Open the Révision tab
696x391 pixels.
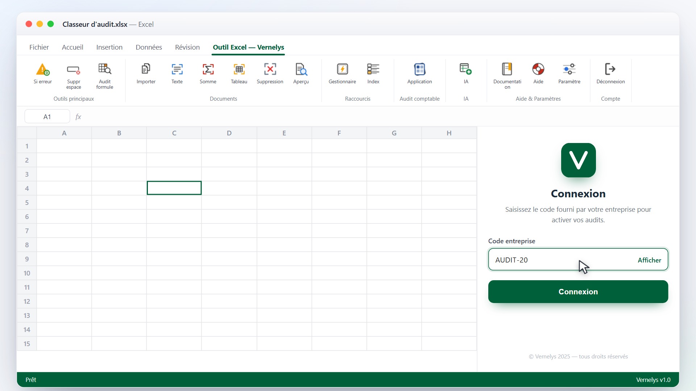point(187,47)
